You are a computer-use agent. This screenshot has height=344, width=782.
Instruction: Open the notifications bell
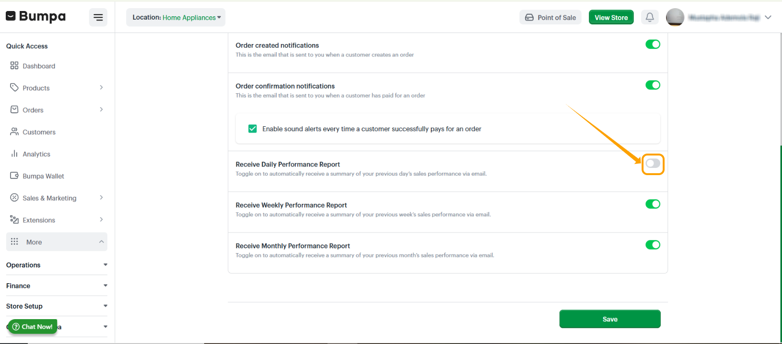tap(650, 17)
